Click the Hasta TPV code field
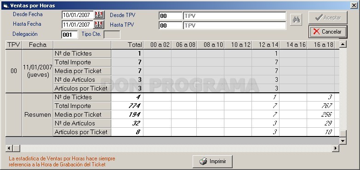The width and height of the screenshot is (360, 170). (171, 25)
